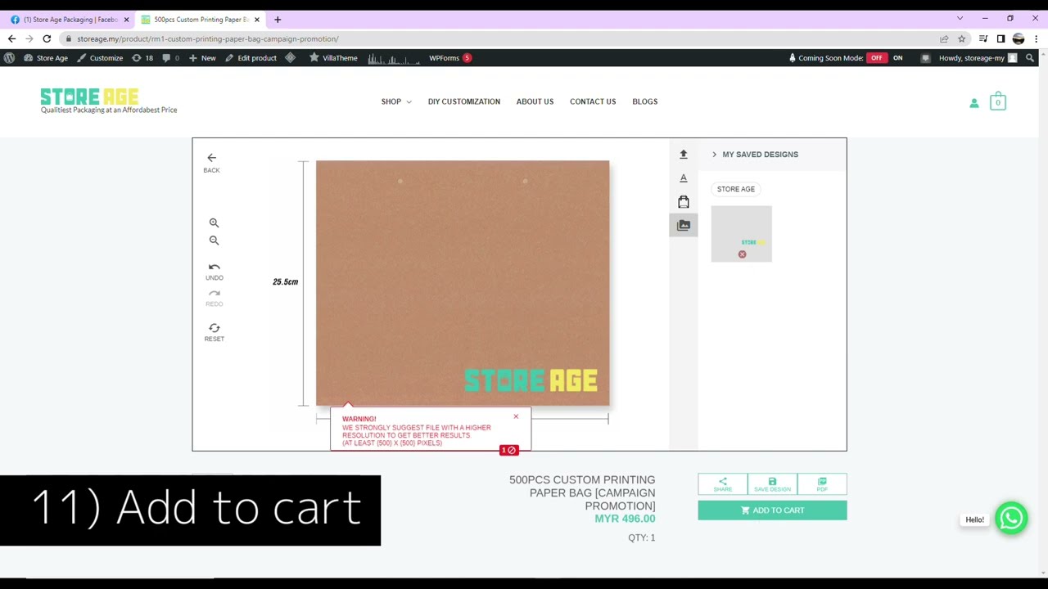Viewport: 1048px width, 589px height.
Task: Open the bag product options icon
Action: 684,201
